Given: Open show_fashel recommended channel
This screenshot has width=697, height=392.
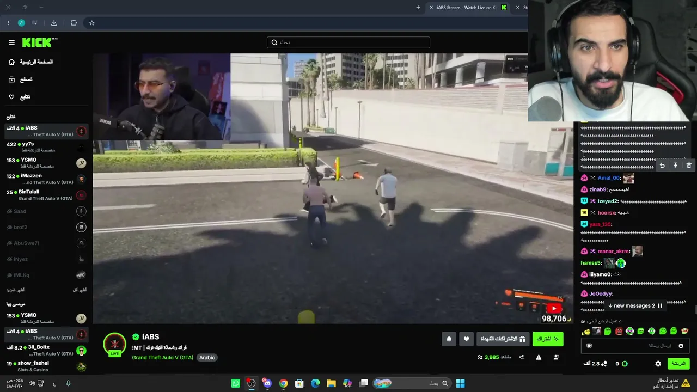Looking at the screenshot, I should pos(46,366).
